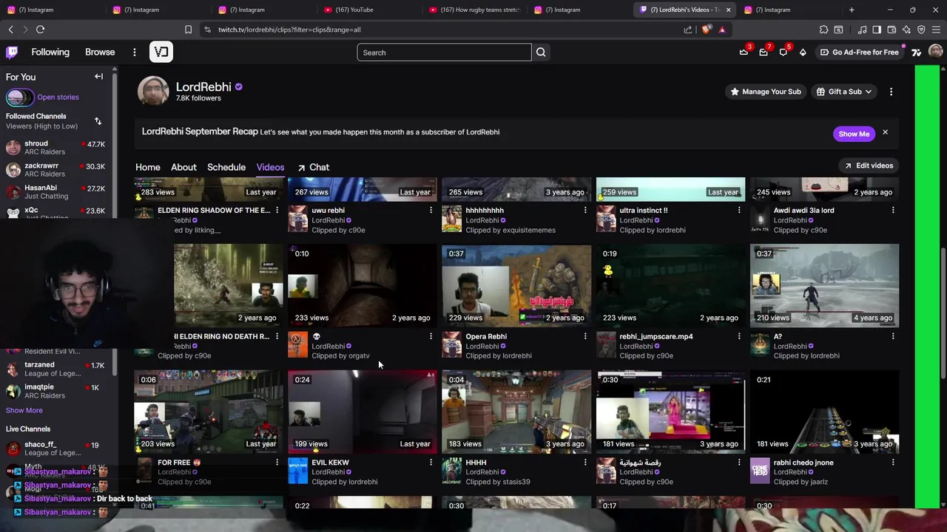Open options for uwu rebhi clip
Screen dimensions: 947x532
431,211
